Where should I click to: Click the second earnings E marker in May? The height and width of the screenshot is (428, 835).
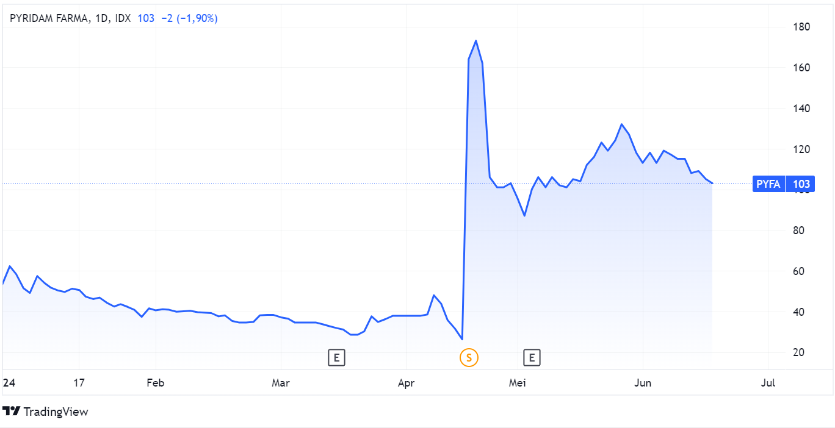pos(532,358)
